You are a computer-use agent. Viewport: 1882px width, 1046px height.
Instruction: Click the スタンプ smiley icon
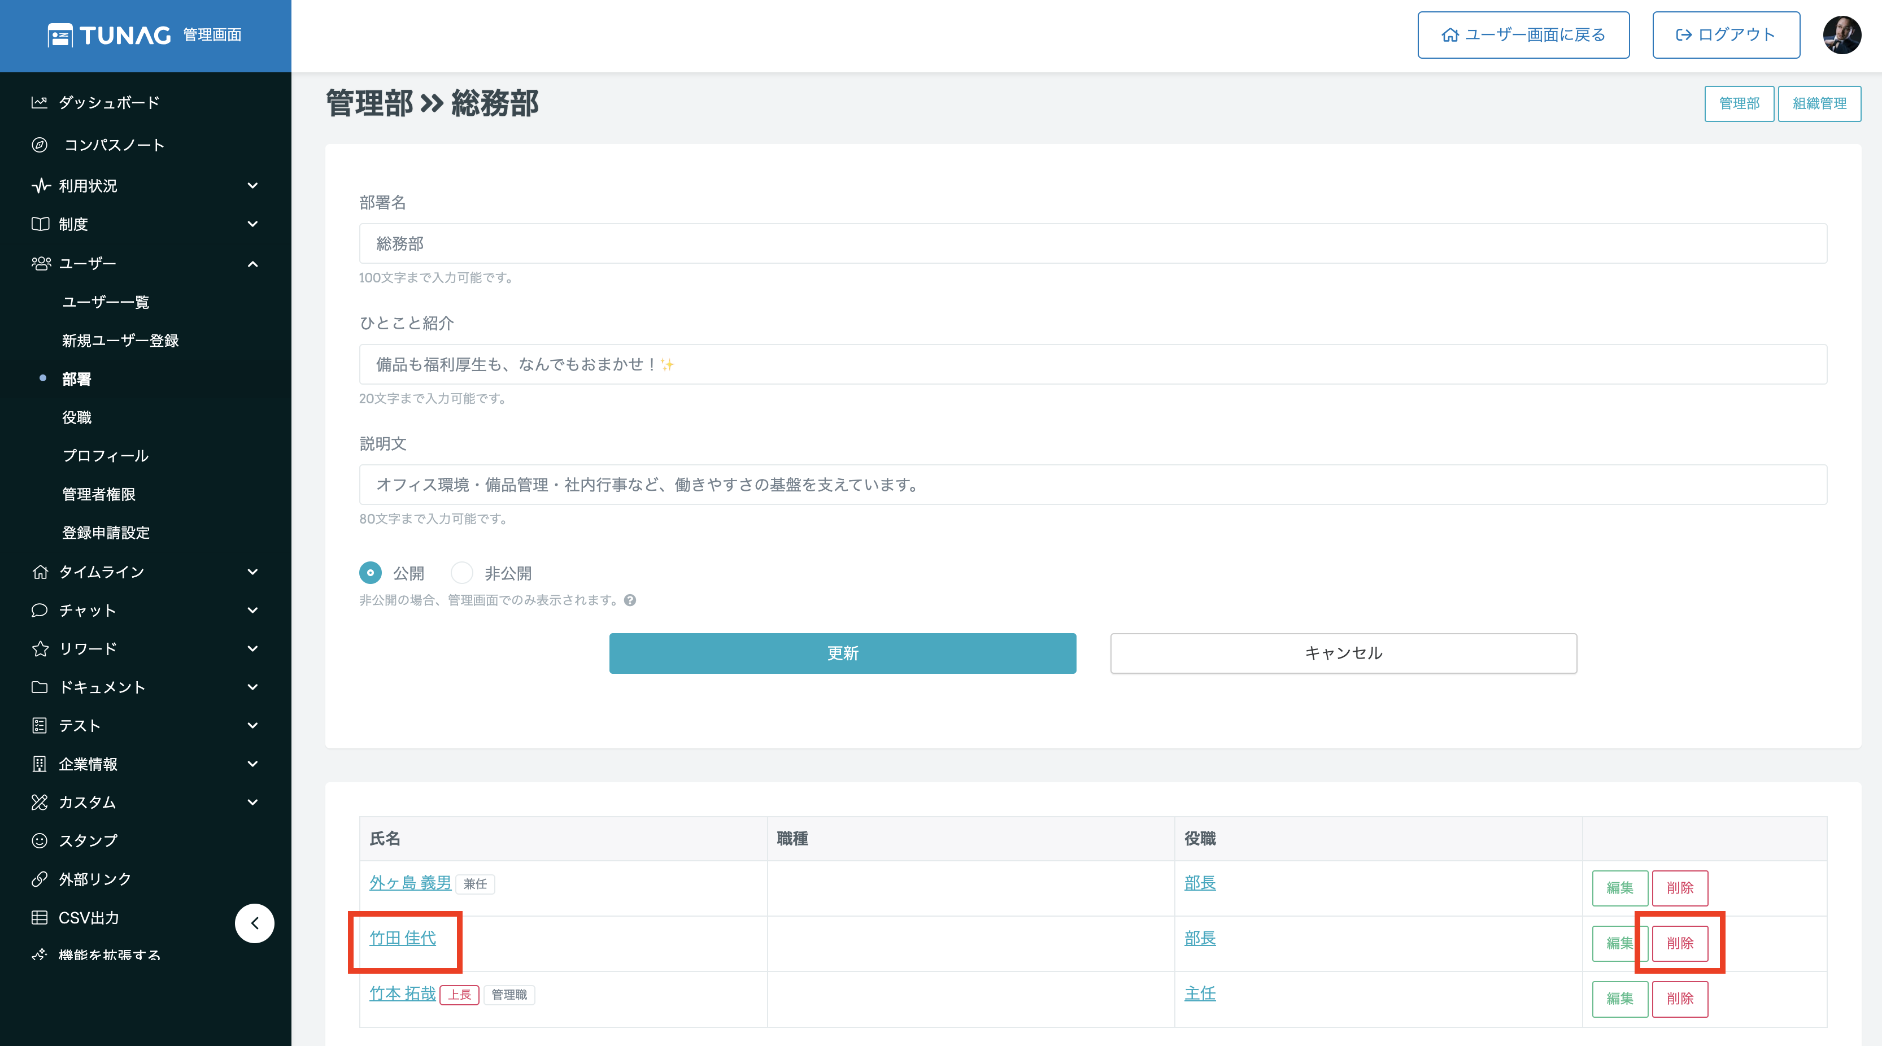pos(40,841)
